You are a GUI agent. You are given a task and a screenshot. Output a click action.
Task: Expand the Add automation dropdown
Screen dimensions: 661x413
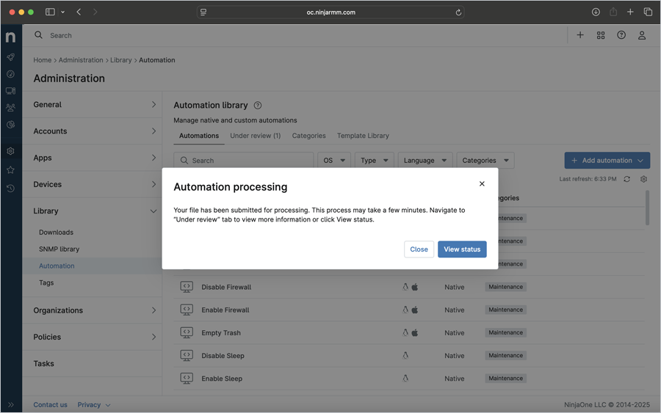pyautogui.click(x=640, y=161)
